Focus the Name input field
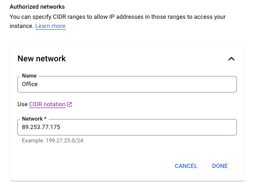The image size is (258, 184). click(x=127, y=84)
